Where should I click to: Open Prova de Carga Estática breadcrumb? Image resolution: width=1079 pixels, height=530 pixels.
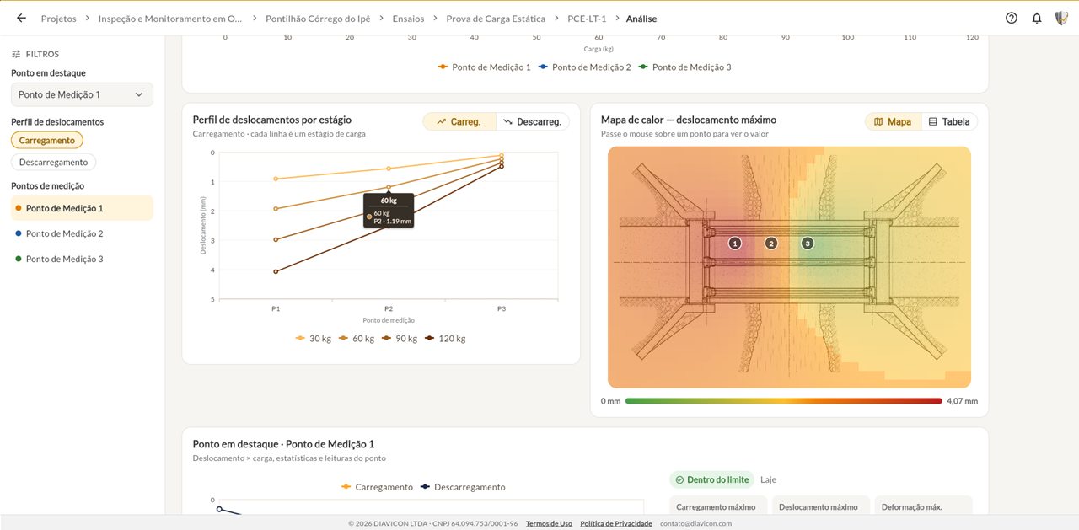tap(496, 19)
